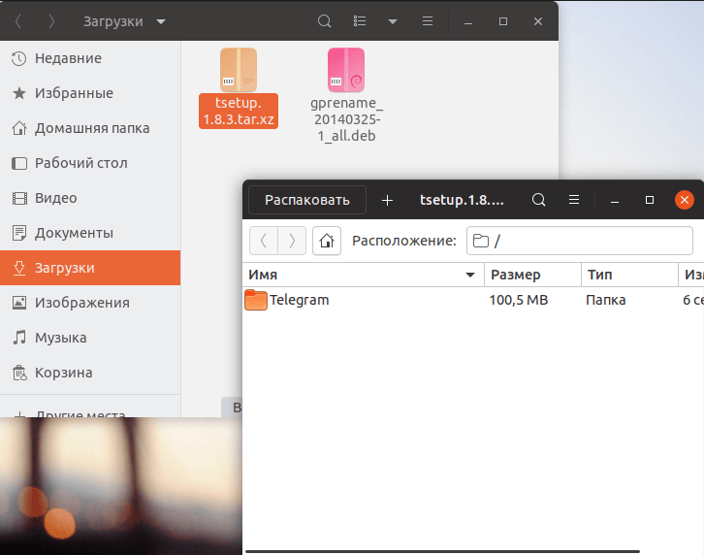Open search in archive manager
The height and width of the screenshot is (555, 704).
click(x=539, y=200)
